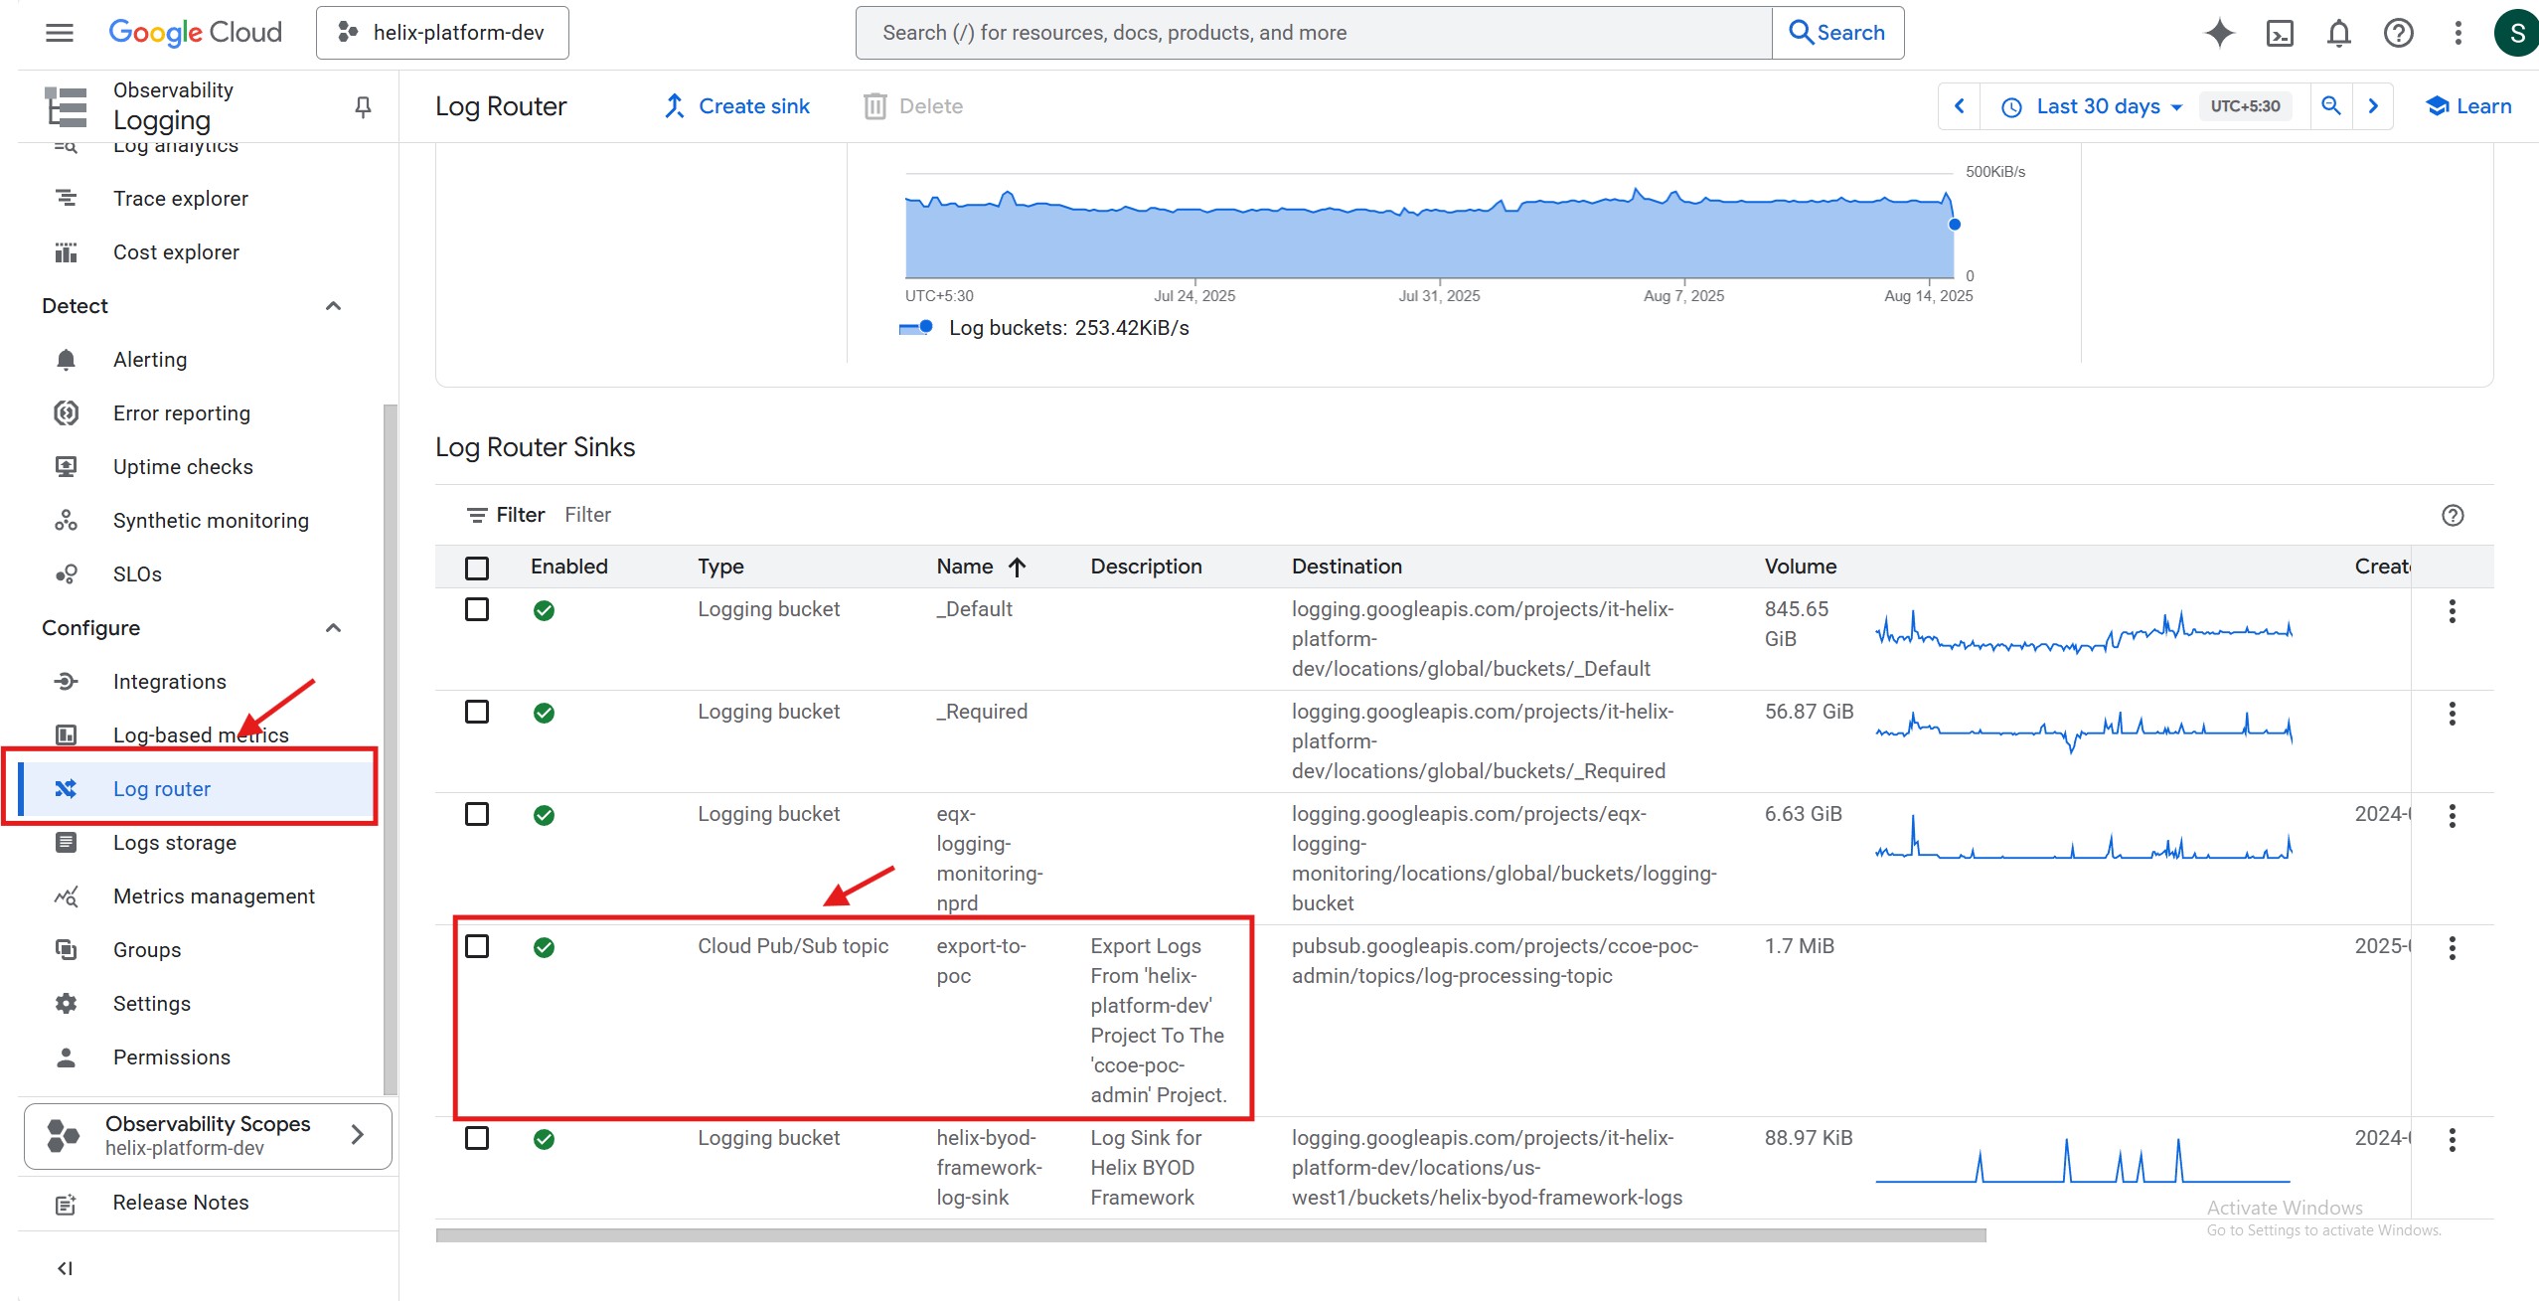2539x1301 pixels.
Task: Click the horizontal table scrollbar
Action: (x=1209, y=1235)
